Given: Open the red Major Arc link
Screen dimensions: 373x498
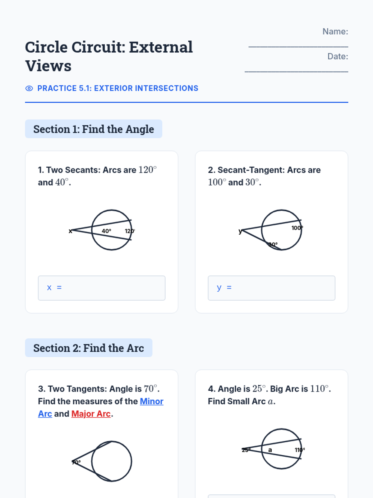Looking at the screenshot, I should click(91, 414).
